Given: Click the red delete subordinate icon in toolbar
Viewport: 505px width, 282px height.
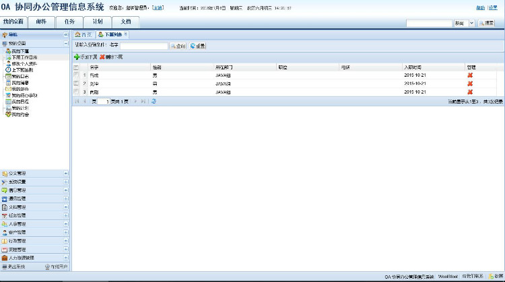Looking at the screenshot, I should (102, 57).
